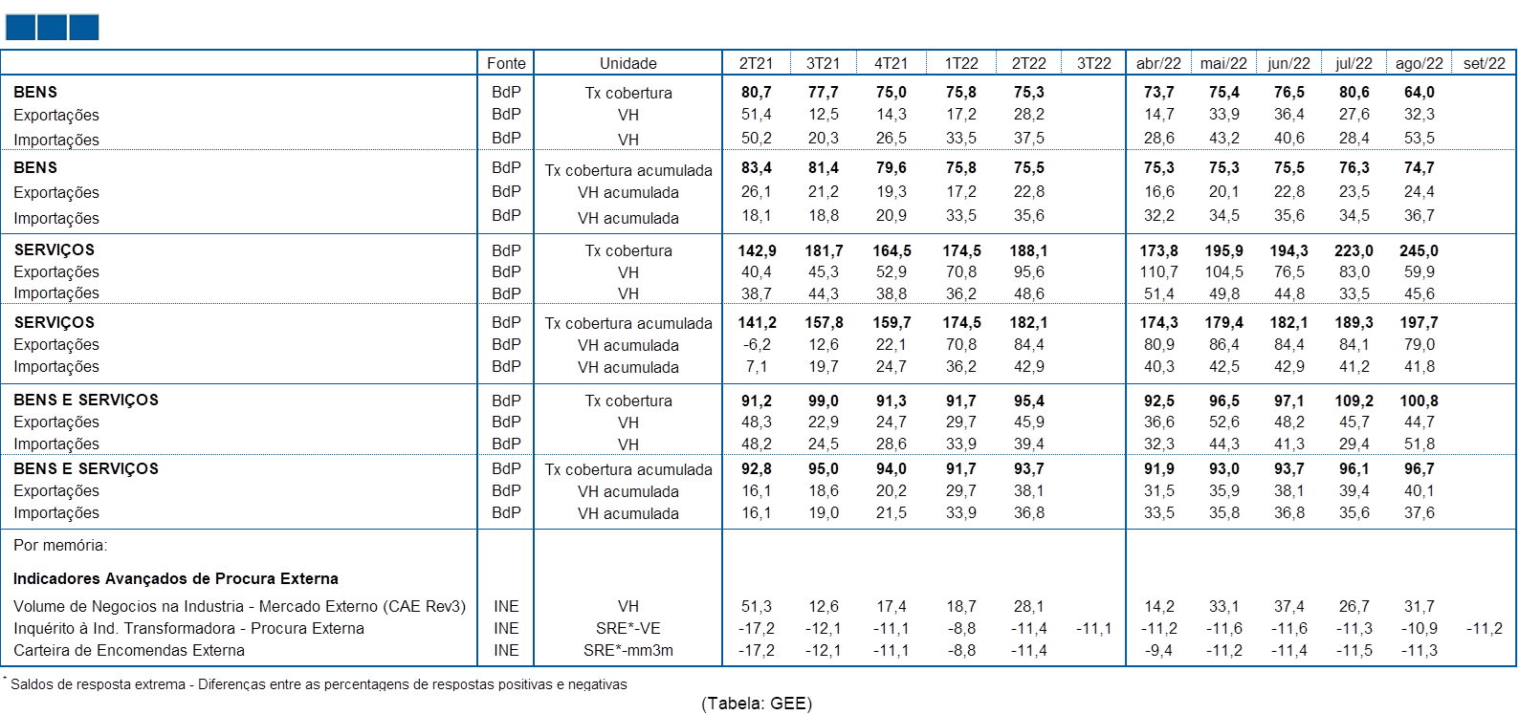
Task: Select the value 223,0 under jul/22
Action: pyautogui.click(x=1354, y=250)
